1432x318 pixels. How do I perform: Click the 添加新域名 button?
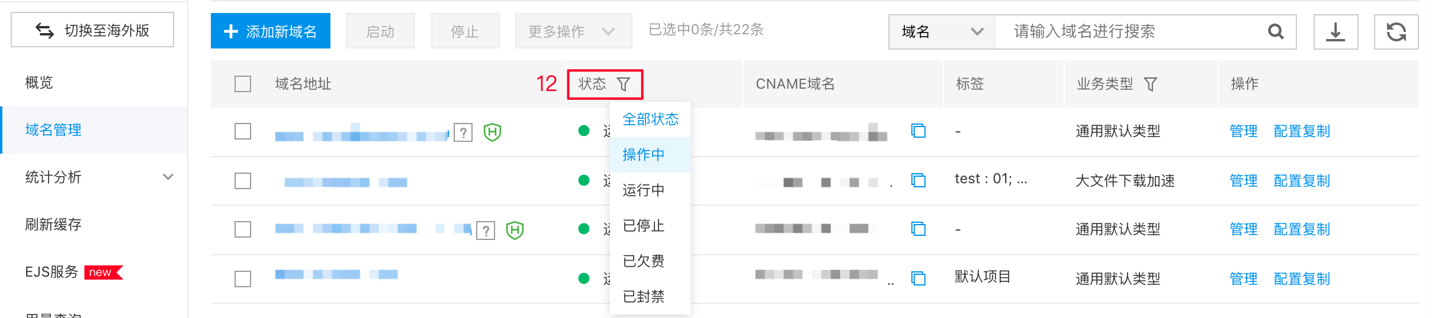tap(271, 31)
